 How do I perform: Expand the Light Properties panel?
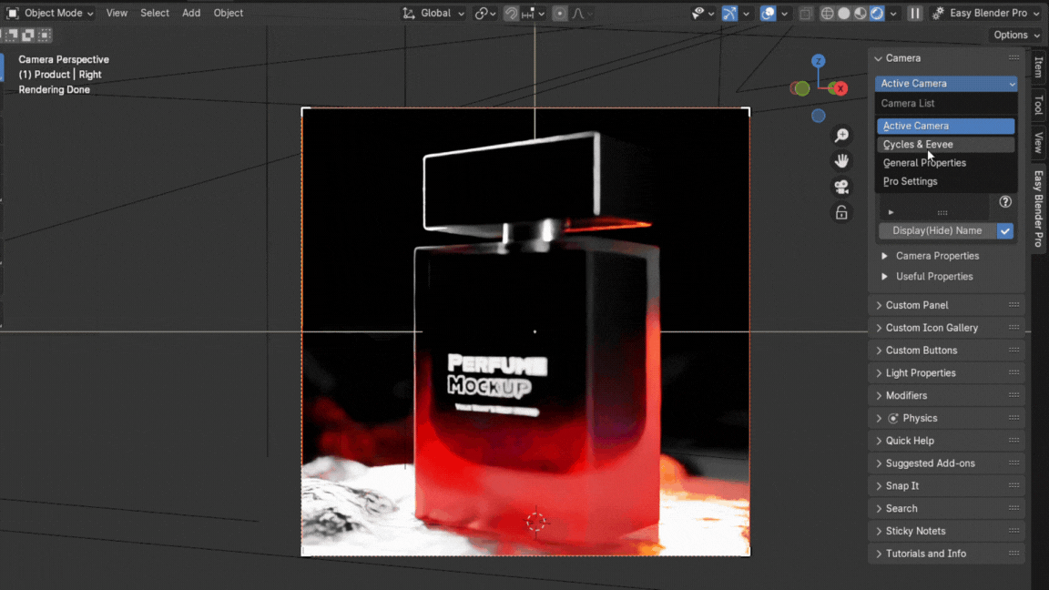pyautogui.click(x=920, y=372)
